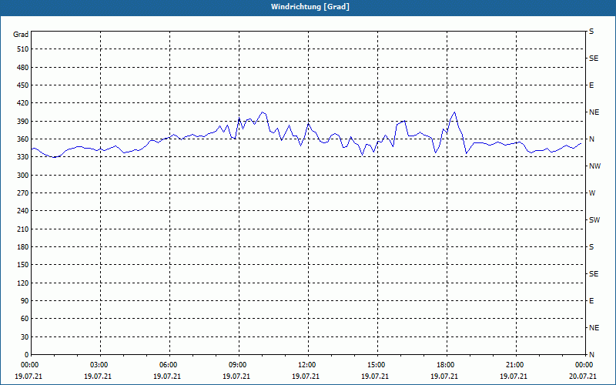Click the N compass label beside the 360 gridline
This screenshot has width=616, height=385.
coord(591,139)
